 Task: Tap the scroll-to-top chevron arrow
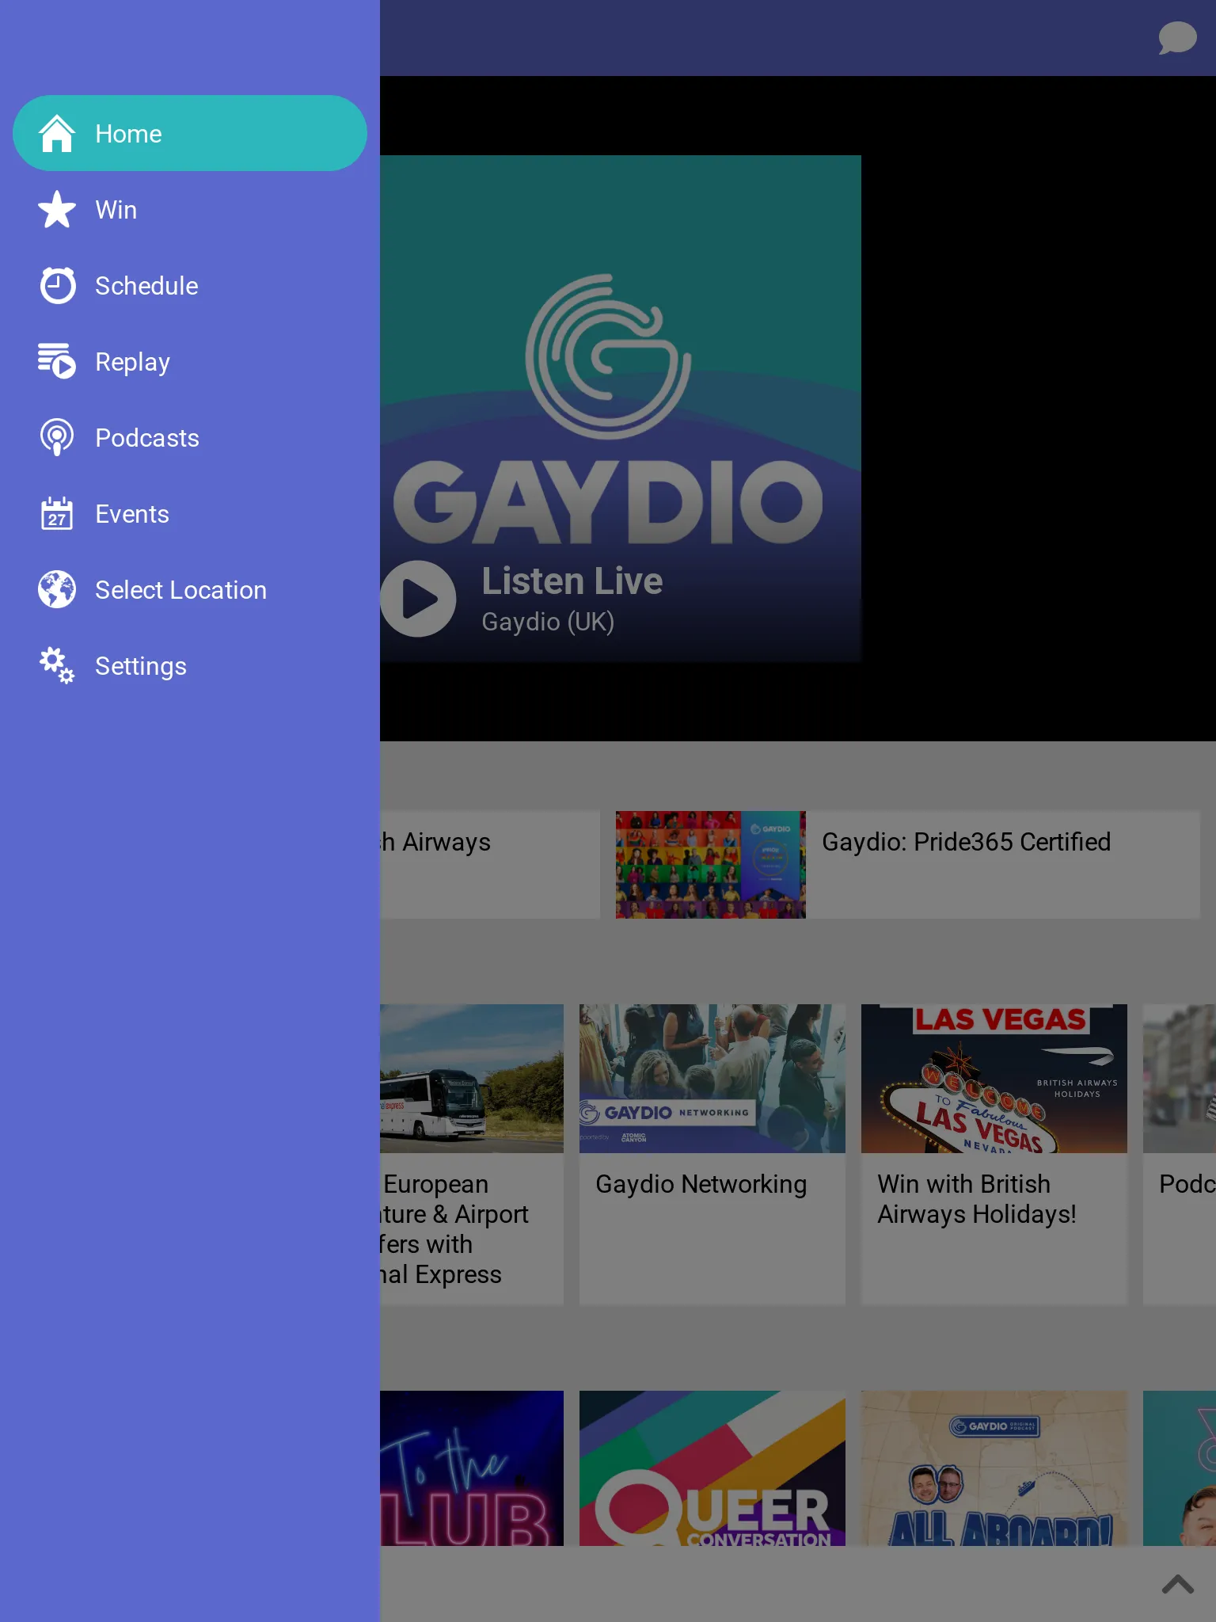(1177, 1584)
